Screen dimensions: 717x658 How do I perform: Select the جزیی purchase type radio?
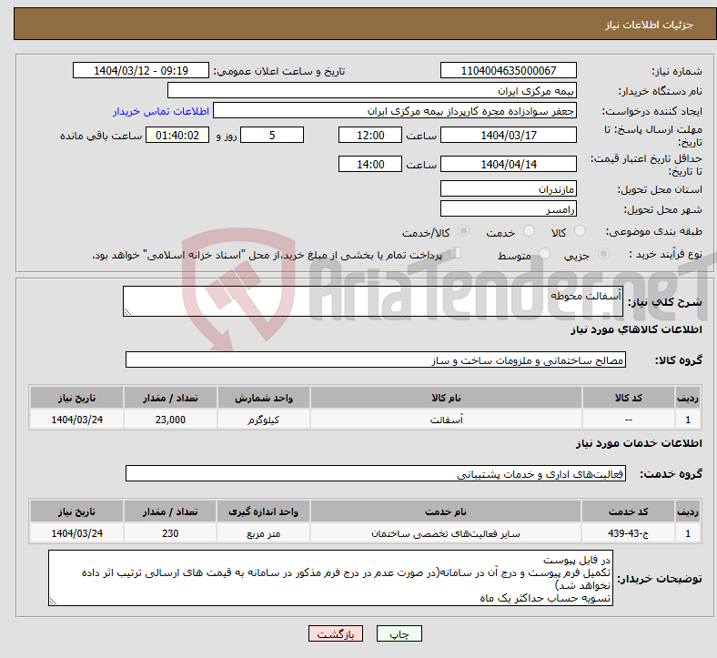click(x=603, y=253)
